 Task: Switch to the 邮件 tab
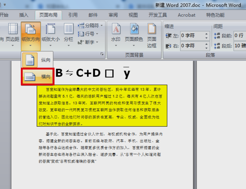click(x=93, y=15)
